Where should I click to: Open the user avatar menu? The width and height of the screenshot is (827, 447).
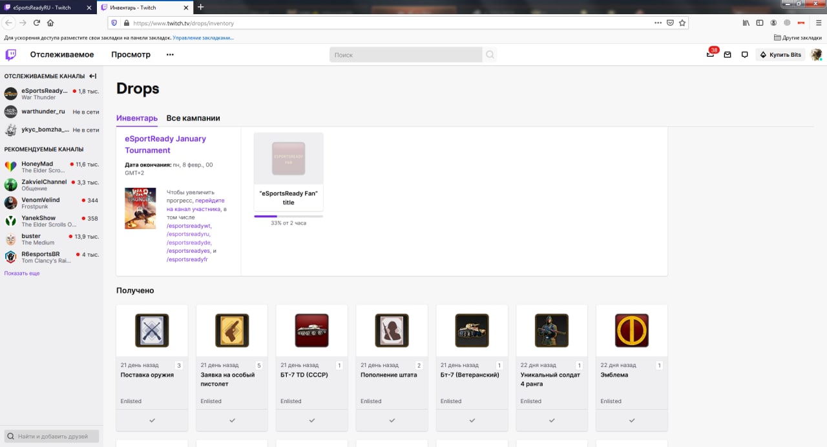[817, 55]
